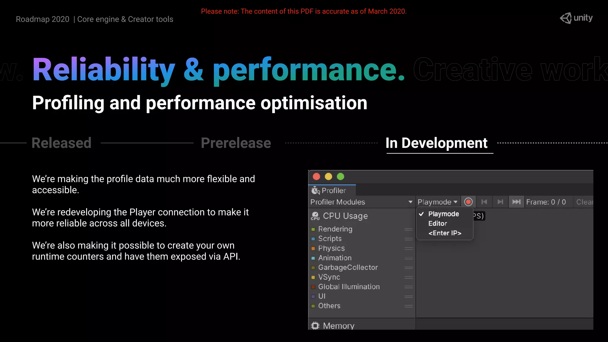Open the Profiler Modules dropdown
The width and height of the screenshot is (608, 342).
[x=361, y=202]
